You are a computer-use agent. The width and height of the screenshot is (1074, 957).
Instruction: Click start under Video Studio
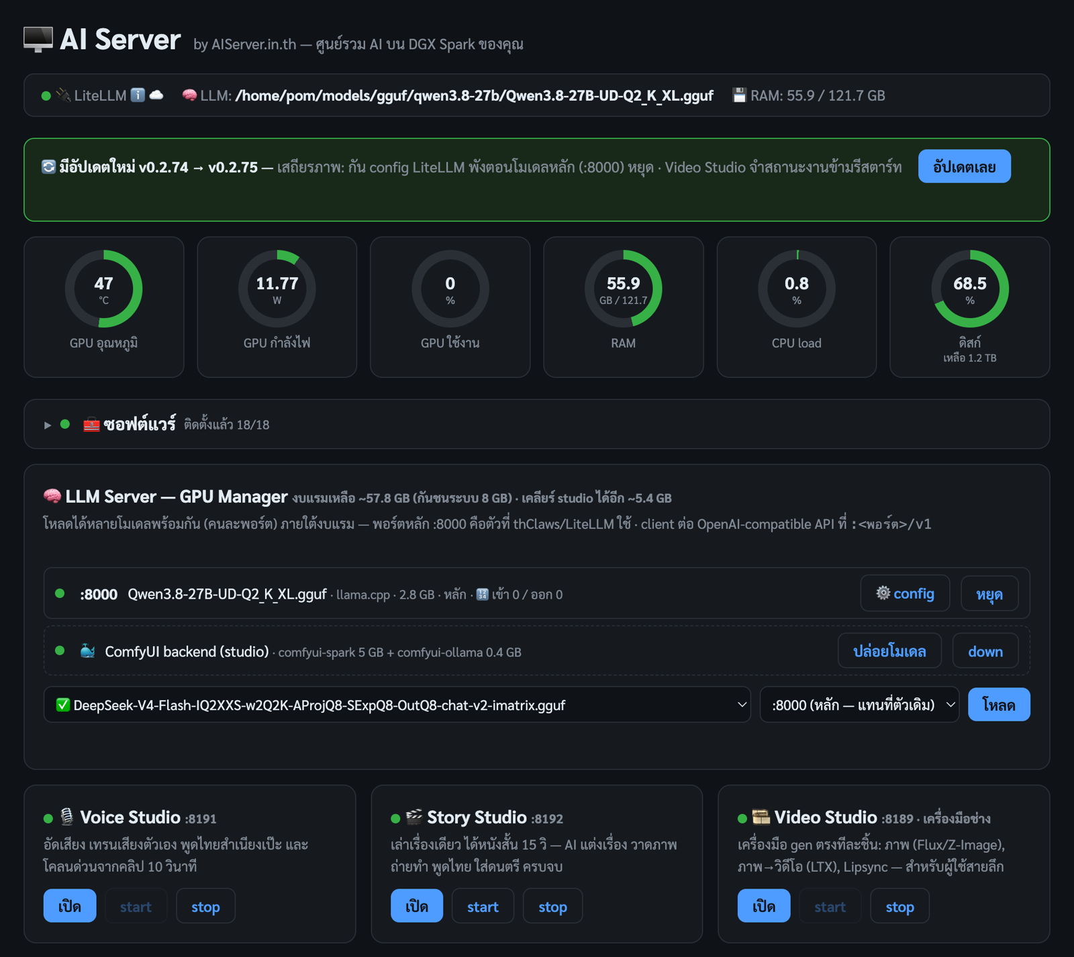[x=830, y=906]
